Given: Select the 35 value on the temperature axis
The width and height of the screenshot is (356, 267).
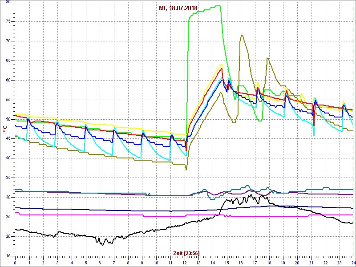Looking at the screenshot, I should click(8, 178).
